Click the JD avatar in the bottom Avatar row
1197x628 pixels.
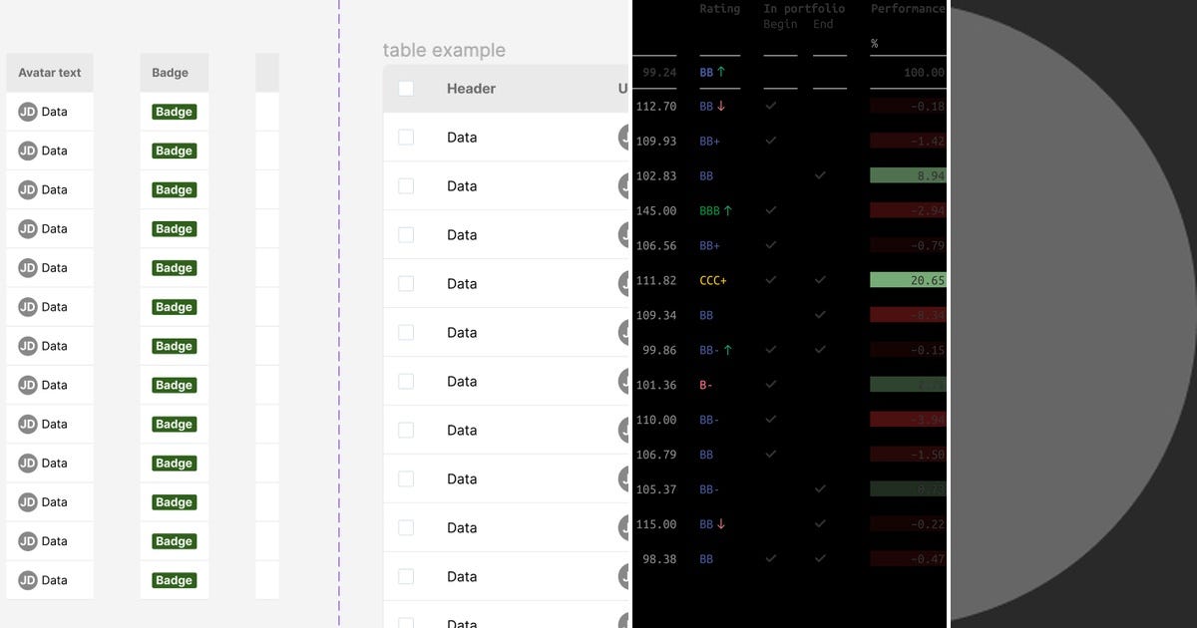click(x=27, y=579)
